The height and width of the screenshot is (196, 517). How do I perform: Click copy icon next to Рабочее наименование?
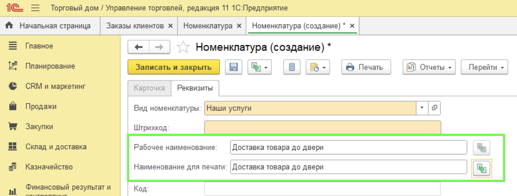pos(481,147)
